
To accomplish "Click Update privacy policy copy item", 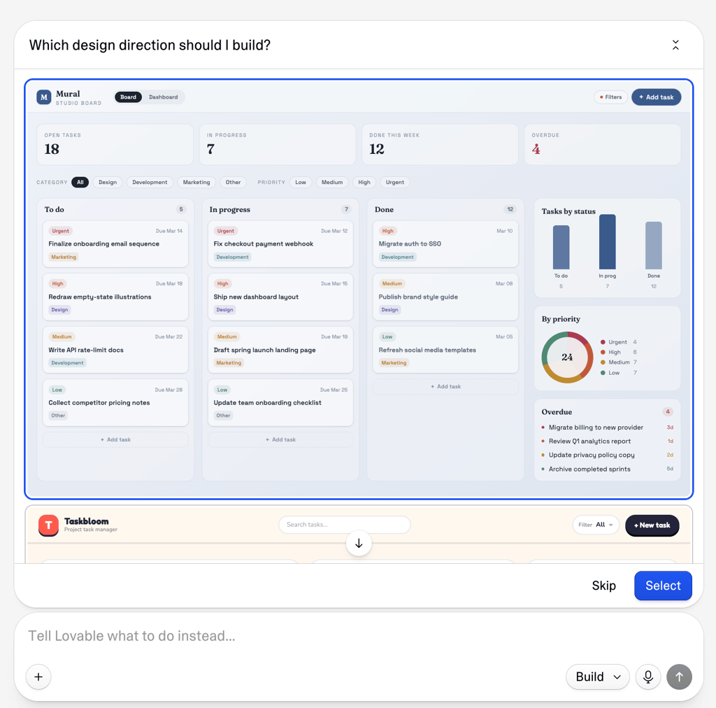I will pyautogui.click(x=608, y=455).
